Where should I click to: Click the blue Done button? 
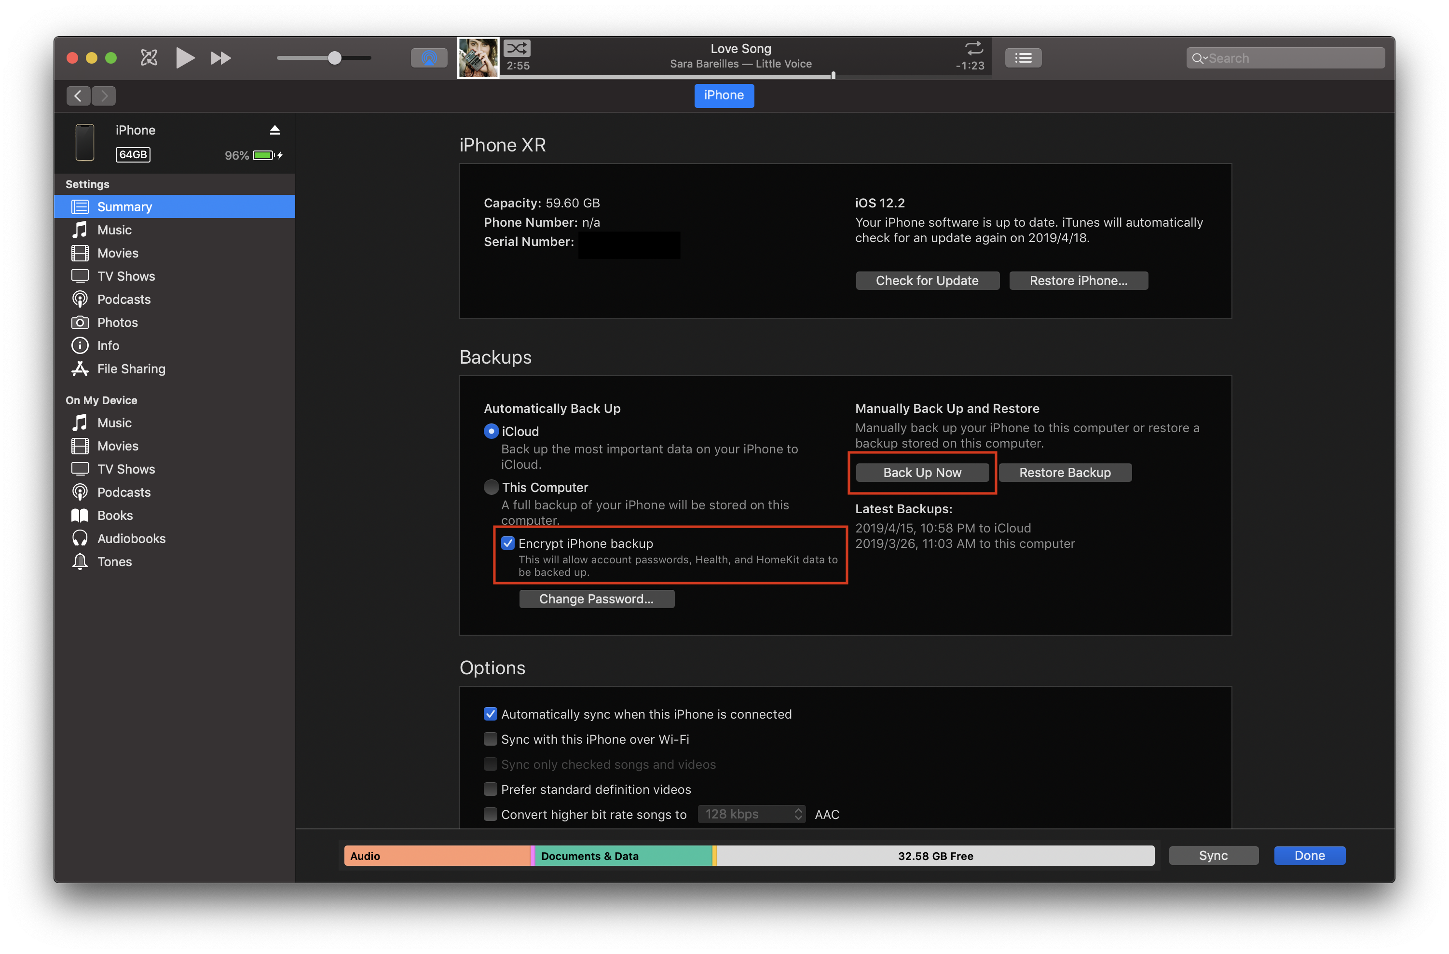click(1310, 856)
